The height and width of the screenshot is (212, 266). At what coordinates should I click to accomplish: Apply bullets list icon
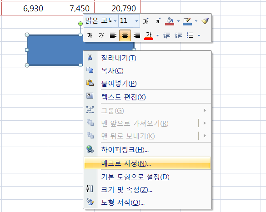click(x=190, y=35)
